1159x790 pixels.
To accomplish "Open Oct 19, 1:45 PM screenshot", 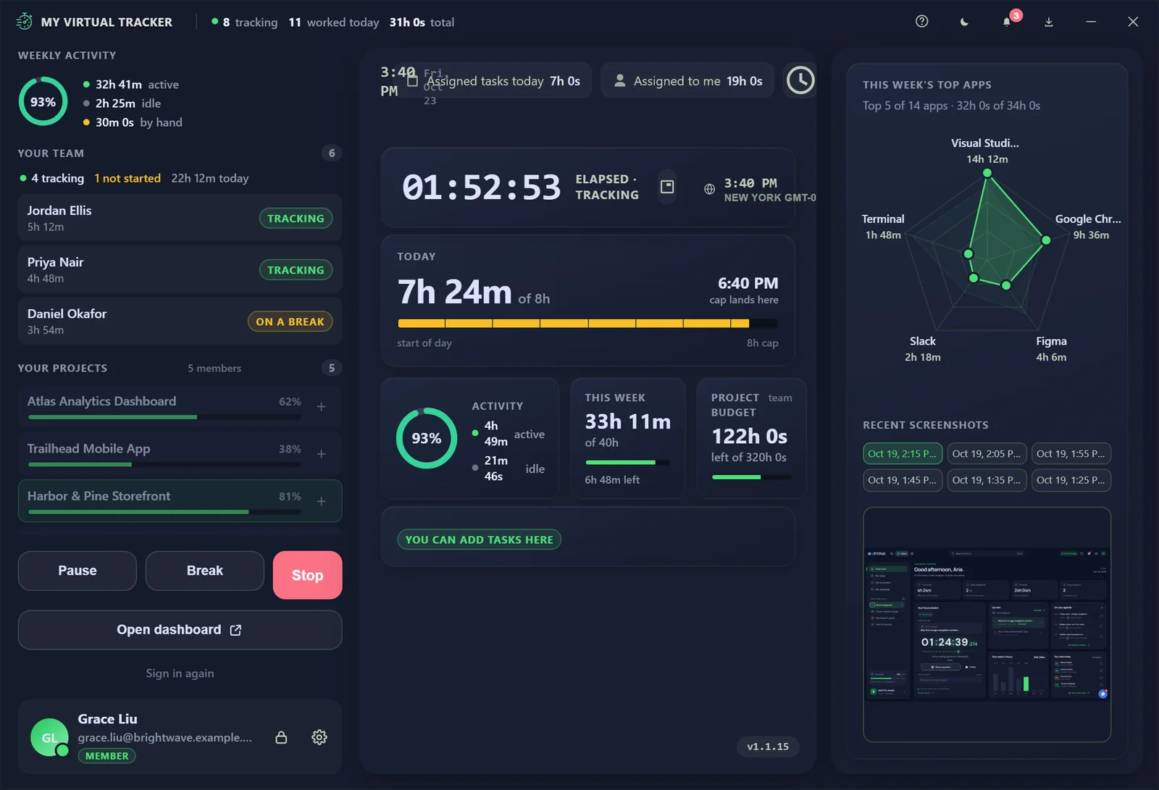I will click(903, 480).
